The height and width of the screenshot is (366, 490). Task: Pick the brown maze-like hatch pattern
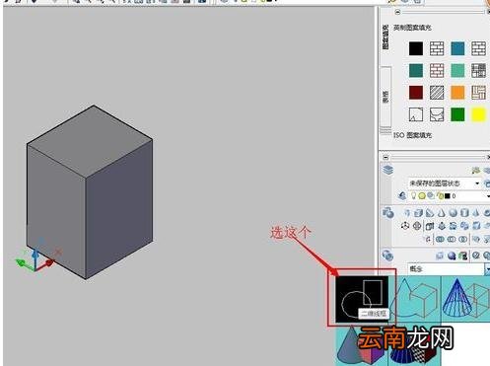478,93
